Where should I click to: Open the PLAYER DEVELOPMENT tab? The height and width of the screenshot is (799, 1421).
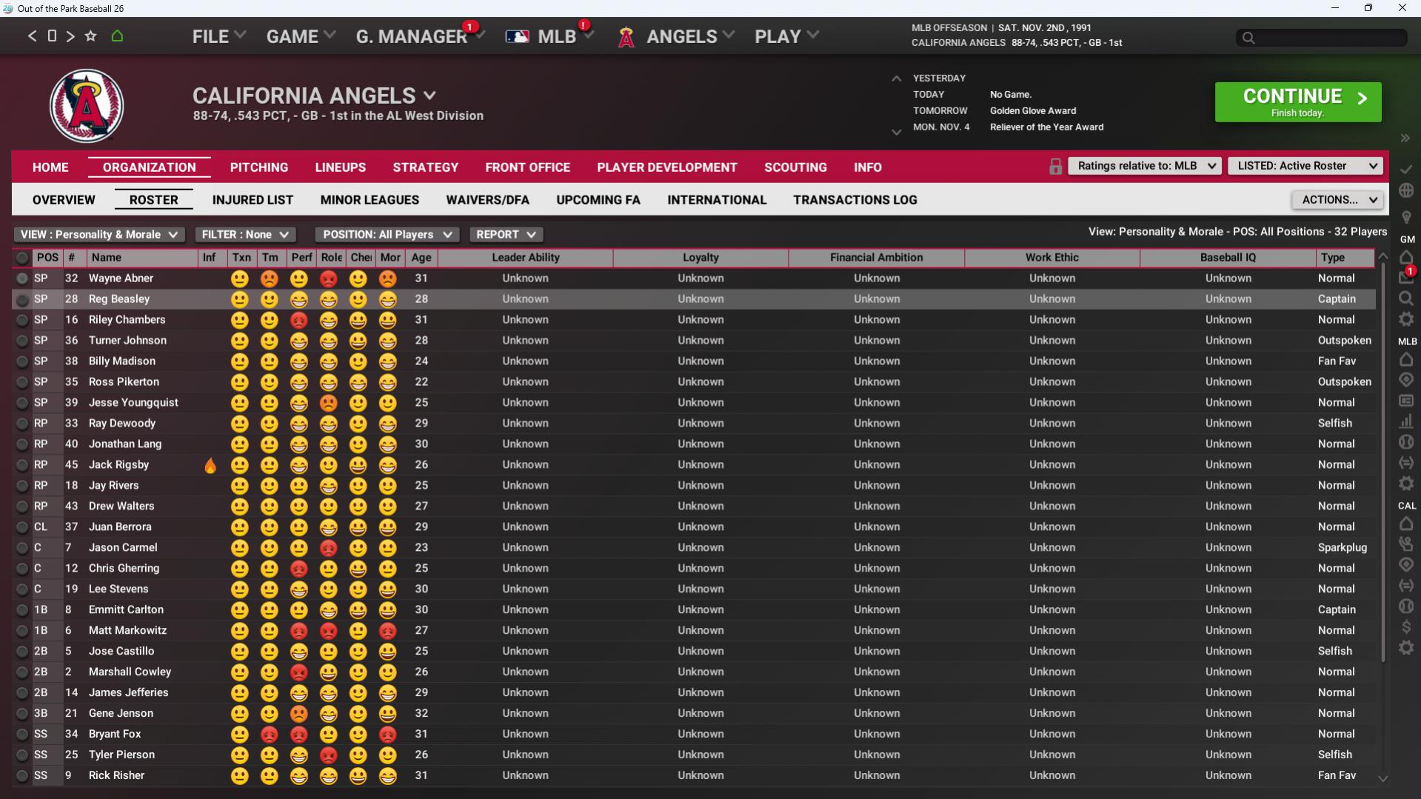coord(666,167)
